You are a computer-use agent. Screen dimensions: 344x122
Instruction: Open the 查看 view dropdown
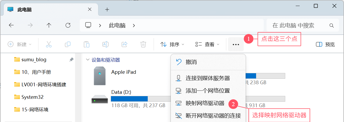point(207,44)
